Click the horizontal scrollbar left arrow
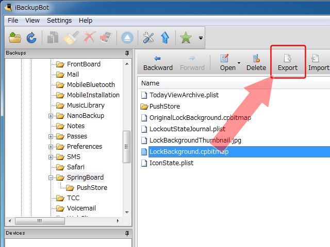Image resolution: width=330 pixels, height=247 pixels. (10, 221)
